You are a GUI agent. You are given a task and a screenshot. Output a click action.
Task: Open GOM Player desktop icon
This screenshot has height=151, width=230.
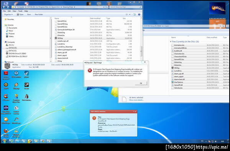(6, 120)
